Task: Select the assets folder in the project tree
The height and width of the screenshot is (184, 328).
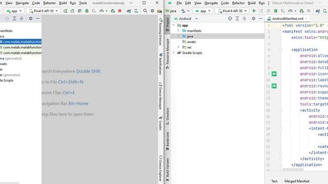Action: click(191, 42)
